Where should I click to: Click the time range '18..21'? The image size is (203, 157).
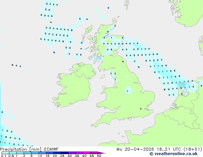[163, 149]
